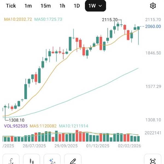Screen dimensions: 164x164
Task: Click the 1308.10 low price marker
Action: tap(16, 120)
